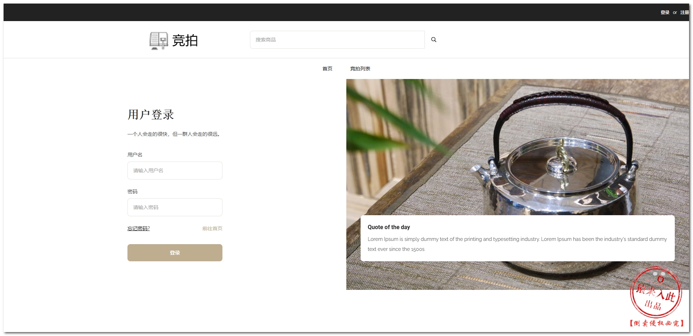Go to 首页 navigation item

point(327,69)
